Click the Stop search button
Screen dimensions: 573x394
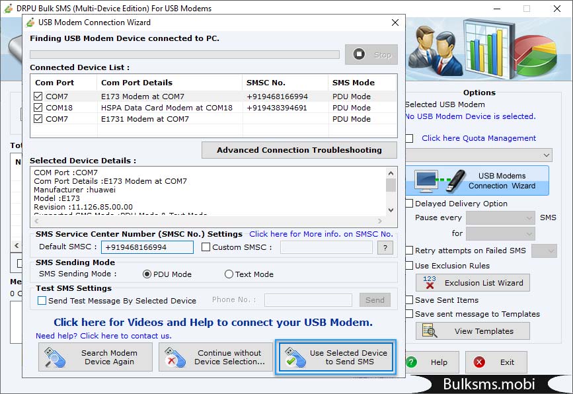coord(371,54)
